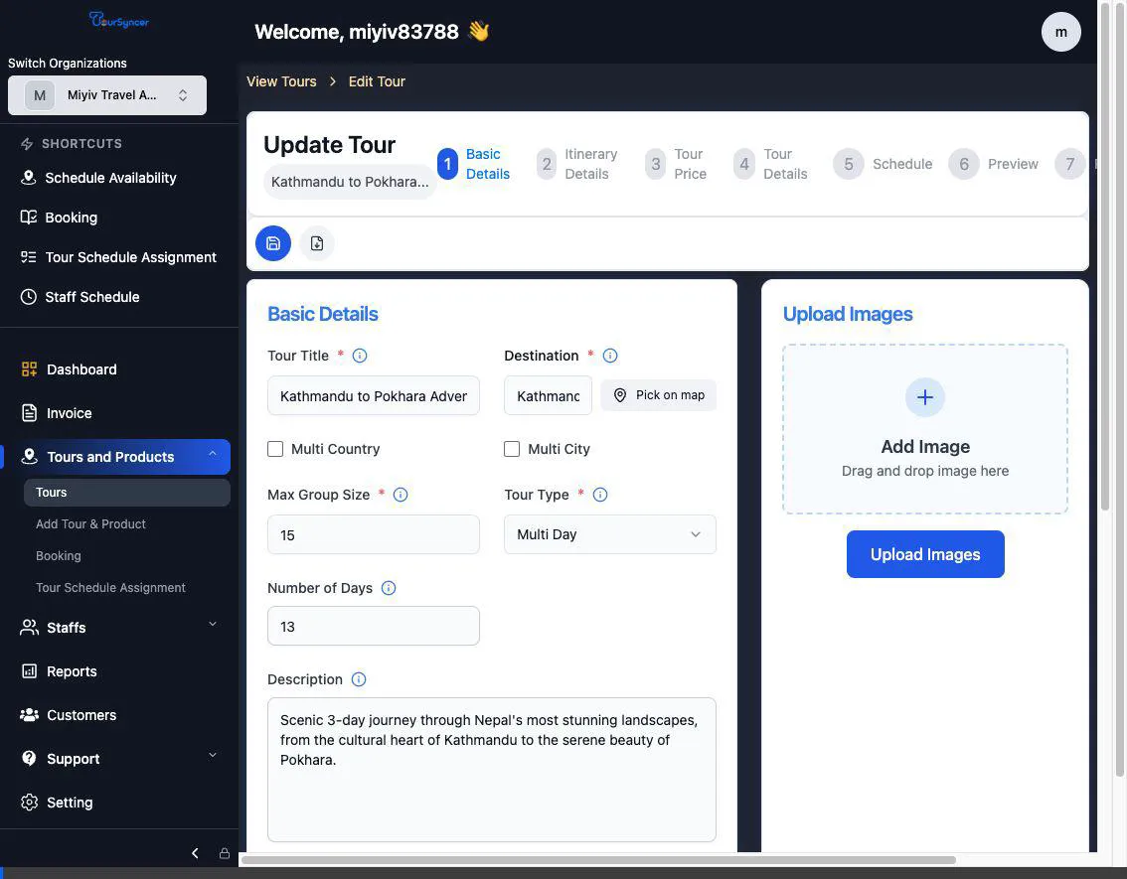1127x879 pixels.
Task: Tick the Multi City checkbox
Action: coord(512,449)
